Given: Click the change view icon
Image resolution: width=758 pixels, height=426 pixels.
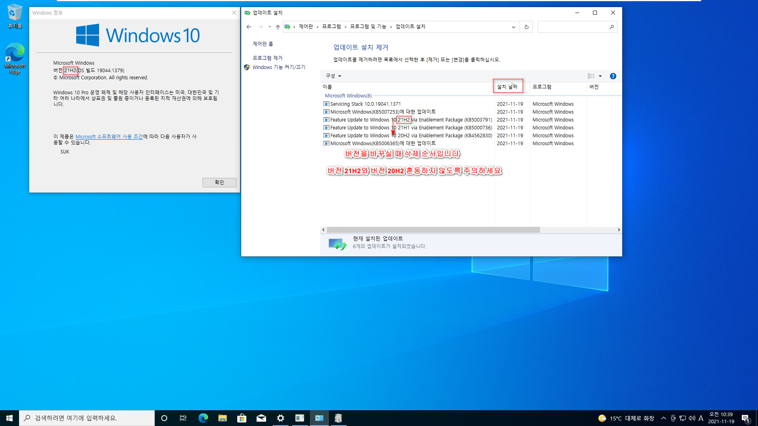Looking at the screenshot, I should pos(591,76).
